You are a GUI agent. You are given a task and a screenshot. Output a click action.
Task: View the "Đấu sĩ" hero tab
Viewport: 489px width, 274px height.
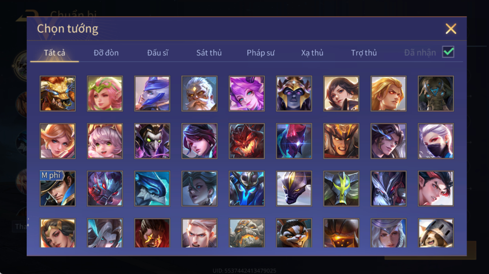tap(158, 53)
